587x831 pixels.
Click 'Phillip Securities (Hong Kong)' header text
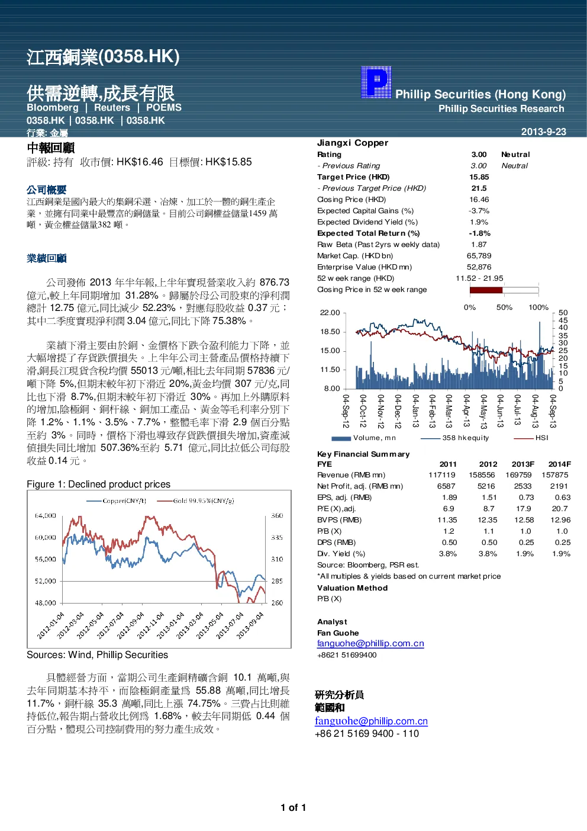pyautogui.click(x=480, y=94)
